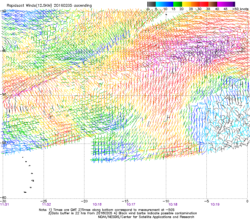Click the purple '11:51' time label
Screen dimensions: 250x219
(4, 205)
